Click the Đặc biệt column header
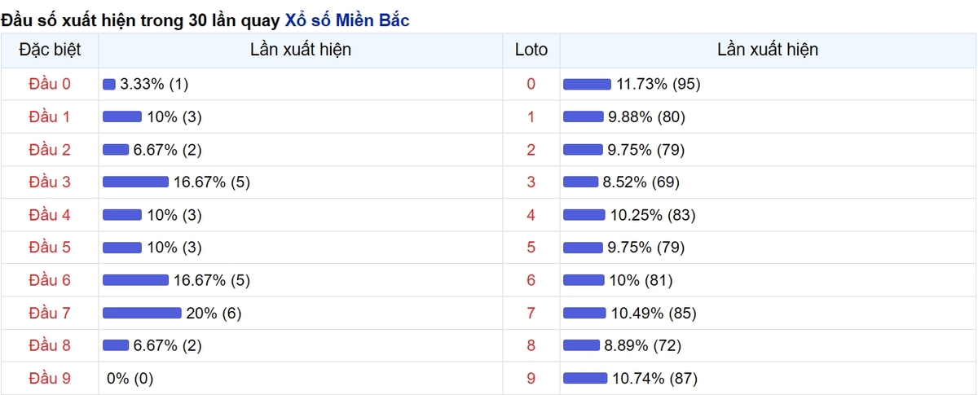The width and height of the screenshot is (978, 395). pyautogui.click(x=50, y=50)
